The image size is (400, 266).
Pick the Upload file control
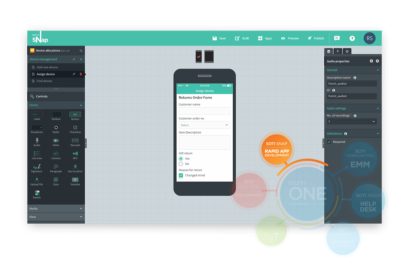pos(37,182)
